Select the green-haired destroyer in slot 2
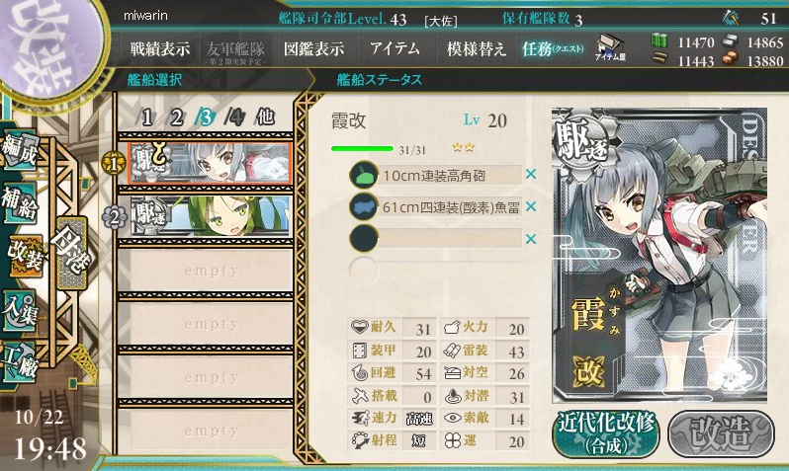This screenshot has height=471, width=789. tap(211, 216)
